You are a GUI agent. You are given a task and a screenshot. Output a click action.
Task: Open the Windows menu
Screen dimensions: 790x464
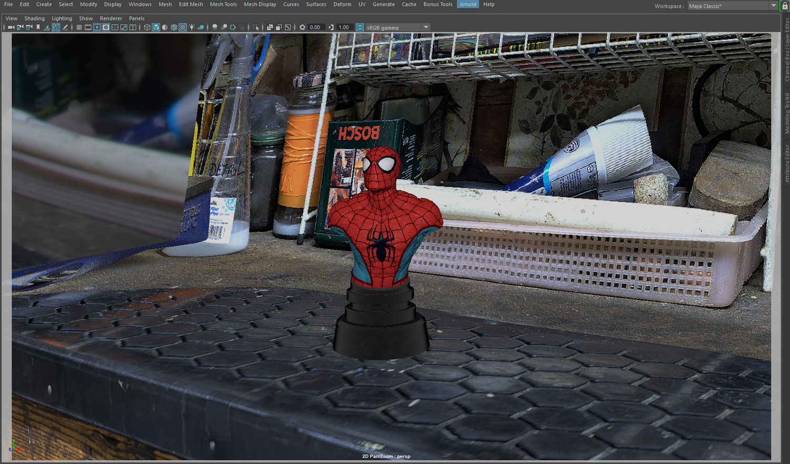pos(140,4)
